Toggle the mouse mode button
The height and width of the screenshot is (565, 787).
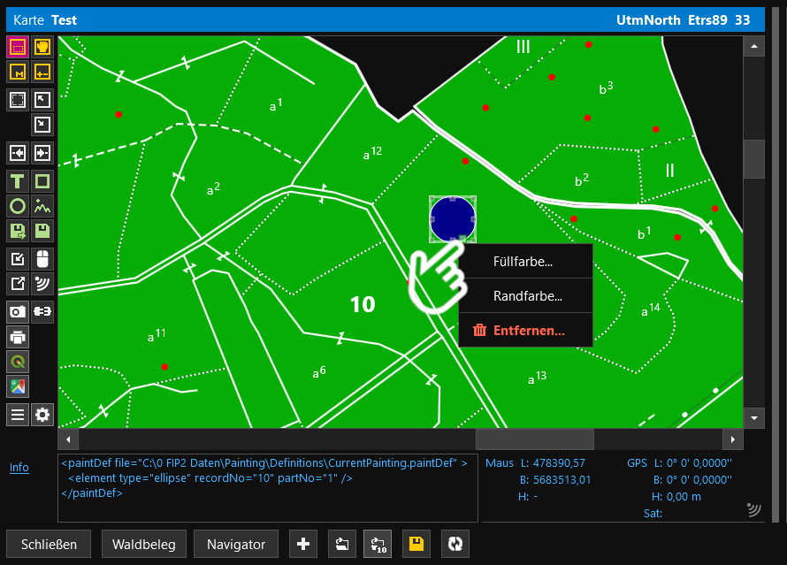(42, 258)
